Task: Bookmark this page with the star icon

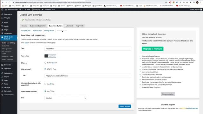Action: point(166,3)
